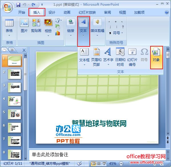Click the 幻灯片 1/11 status indicator
Screen dimensions: 171x167
tap(13, 164)
